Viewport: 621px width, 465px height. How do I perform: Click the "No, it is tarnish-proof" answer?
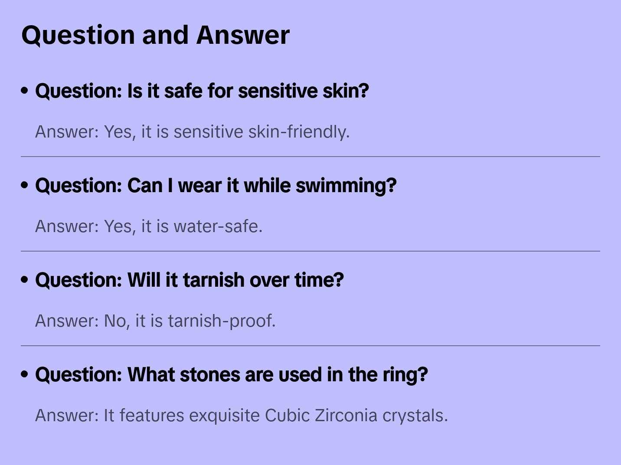(x=155, y=321)
